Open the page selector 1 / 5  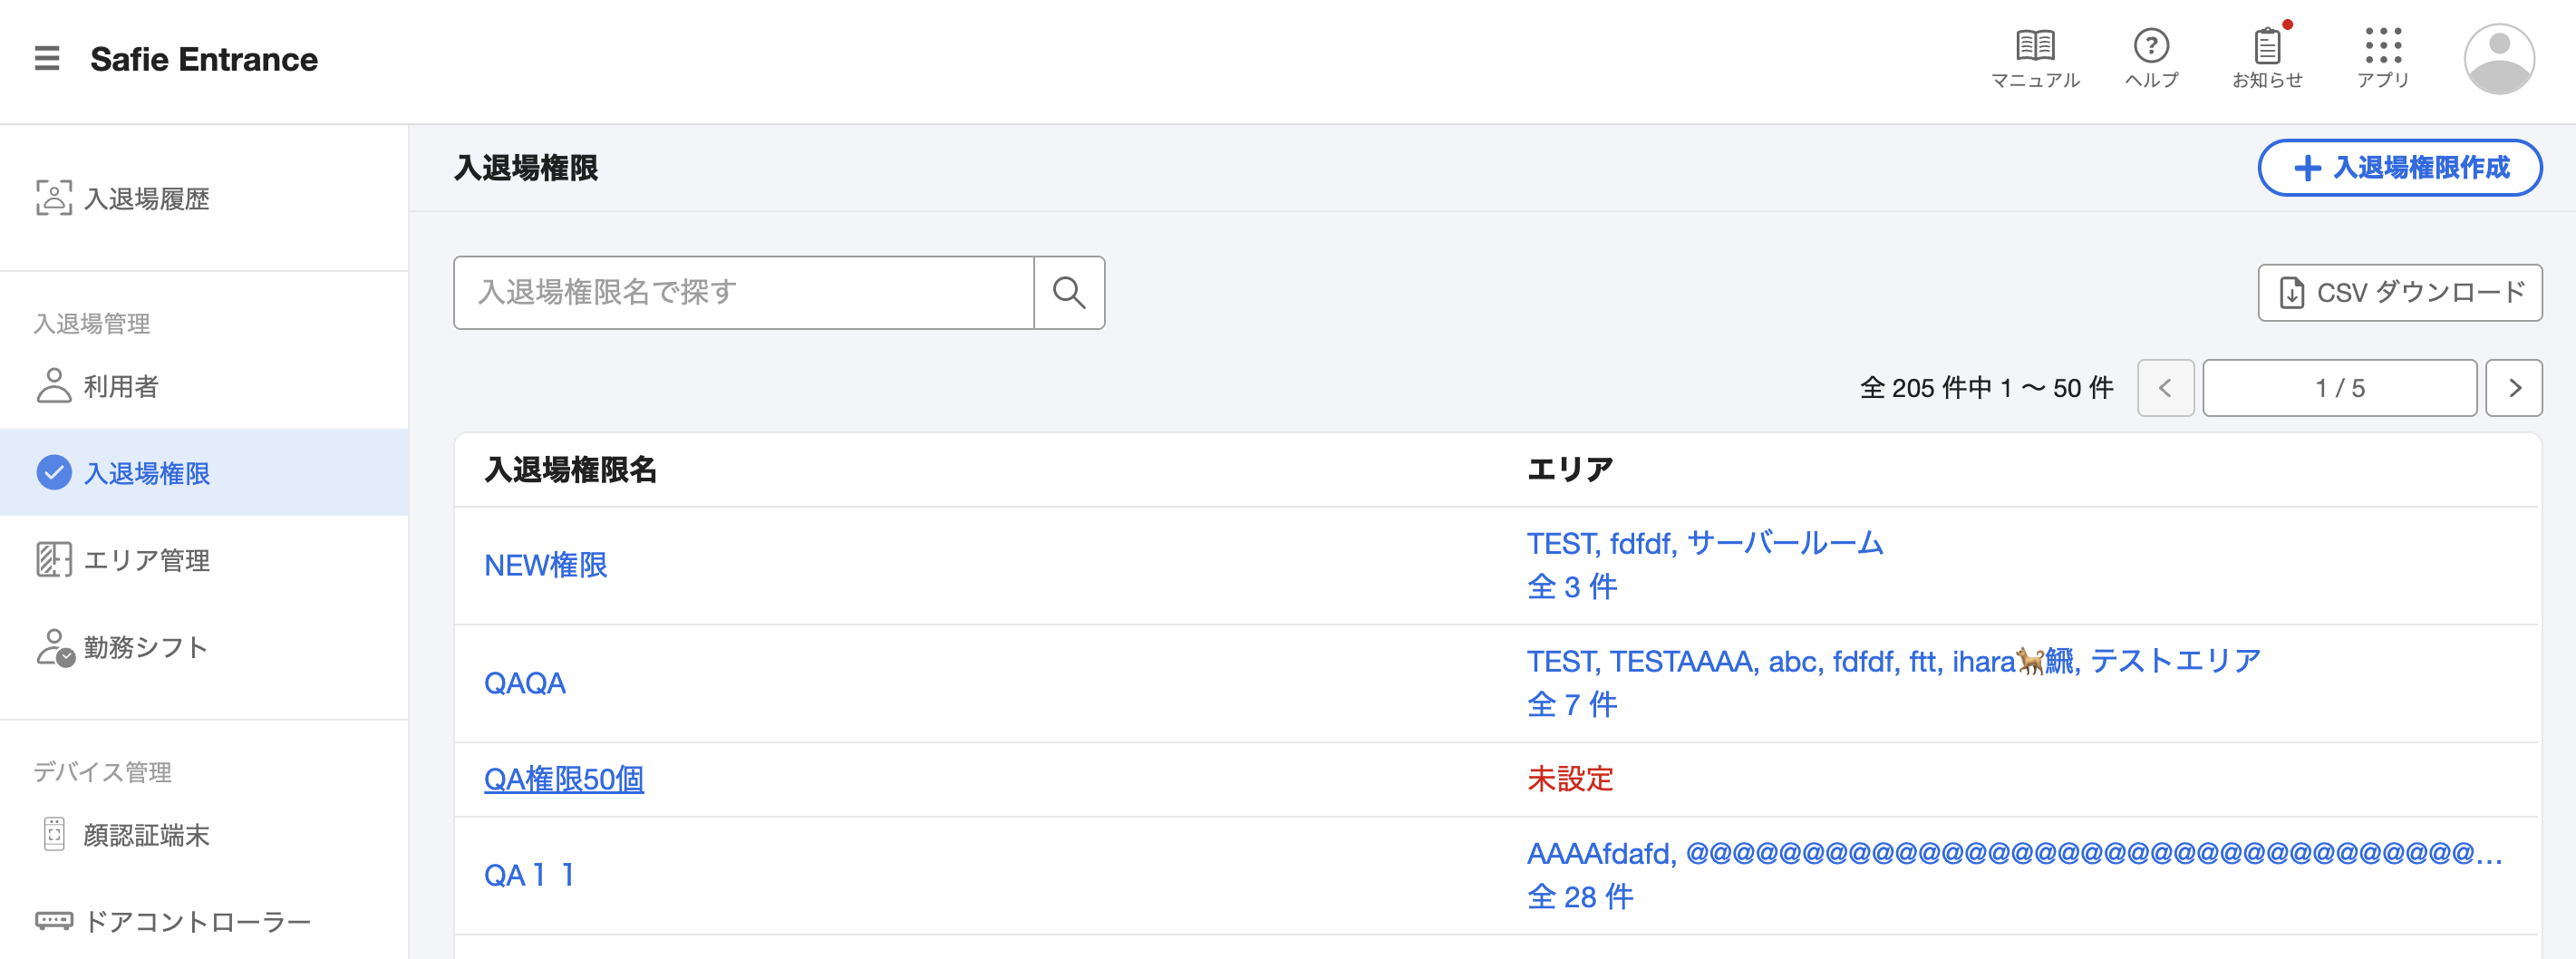point(2339,388)
